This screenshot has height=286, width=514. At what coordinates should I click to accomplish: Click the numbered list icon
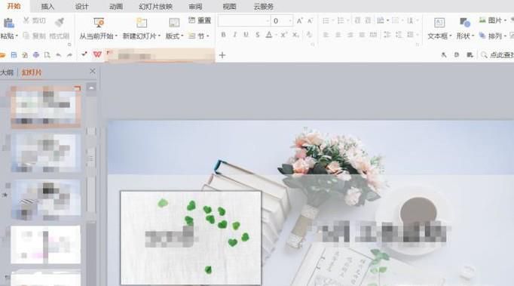tap(341, 21)
